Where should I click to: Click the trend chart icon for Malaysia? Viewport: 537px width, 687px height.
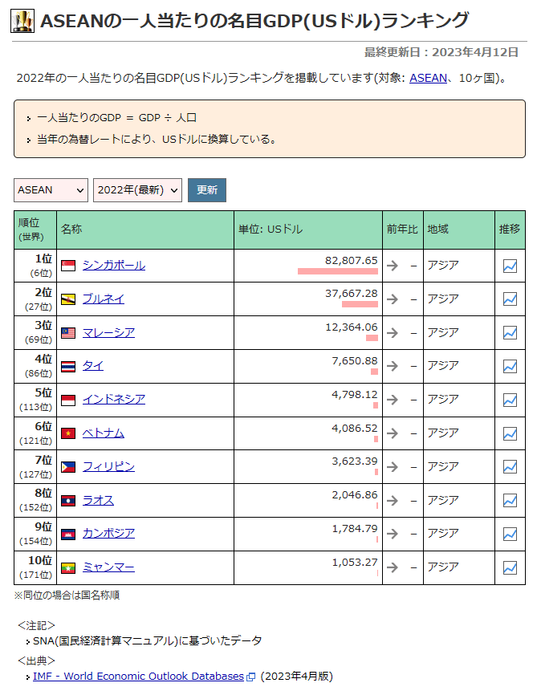click(x=510, y=332)
